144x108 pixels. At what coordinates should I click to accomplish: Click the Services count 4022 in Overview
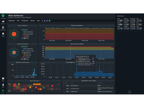tap(120, 24)
